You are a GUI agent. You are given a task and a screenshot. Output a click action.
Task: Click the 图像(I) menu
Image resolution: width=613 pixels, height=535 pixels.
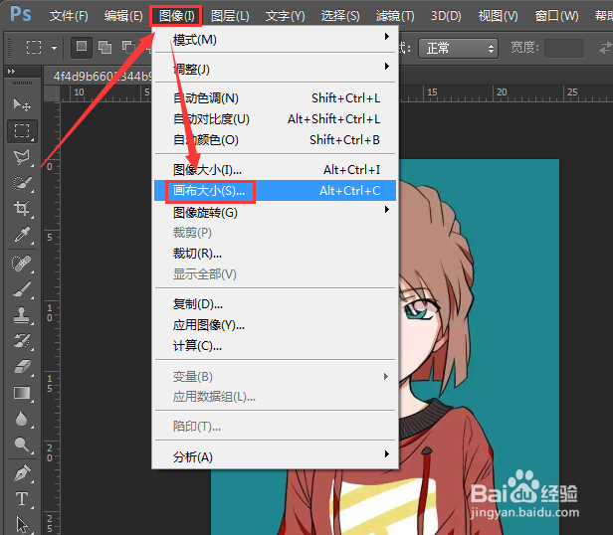tap(176, 16)
